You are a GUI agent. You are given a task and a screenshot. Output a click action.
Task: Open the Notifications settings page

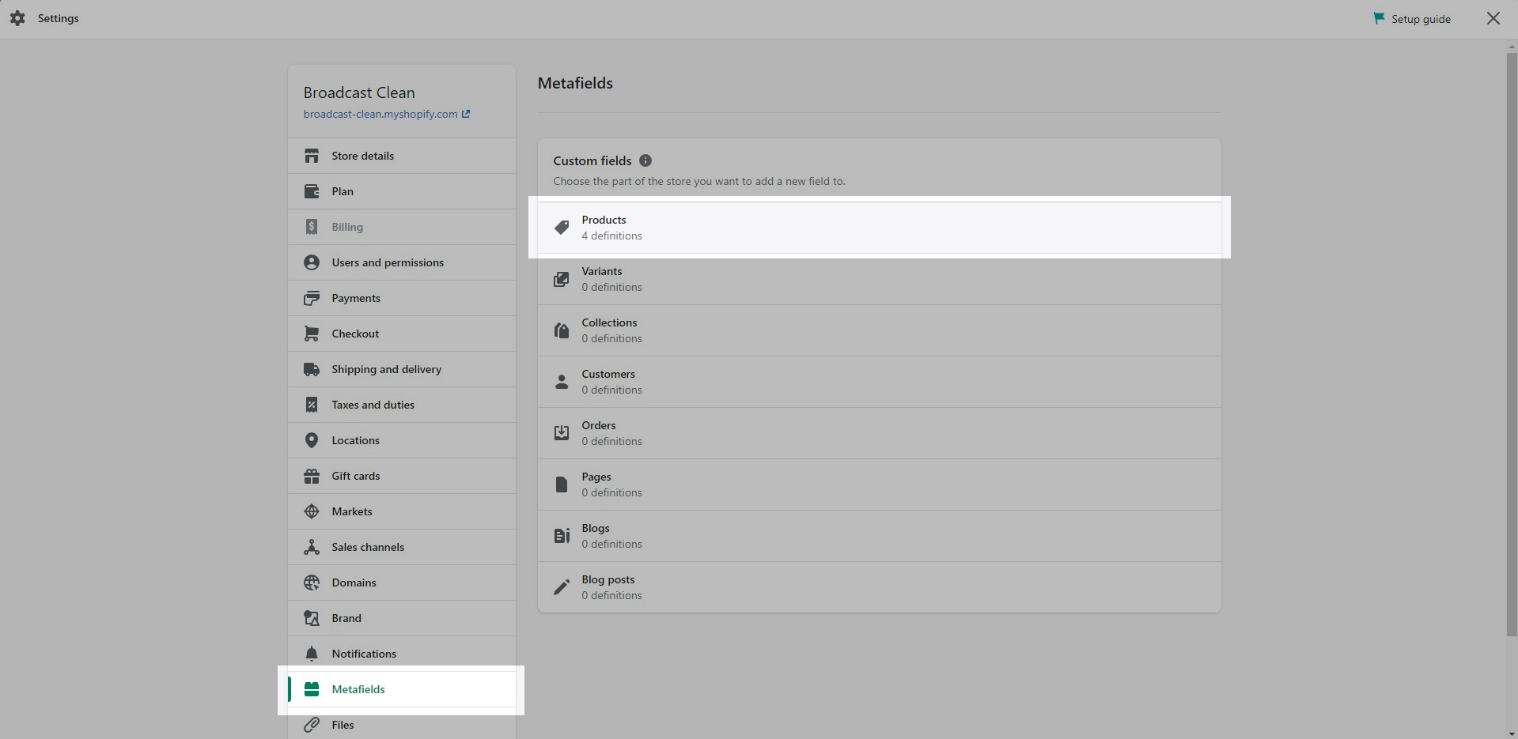click(x=364, y=654)
